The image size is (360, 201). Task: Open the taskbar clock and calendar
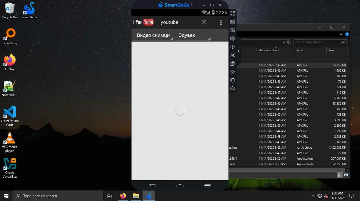(337, 196)
